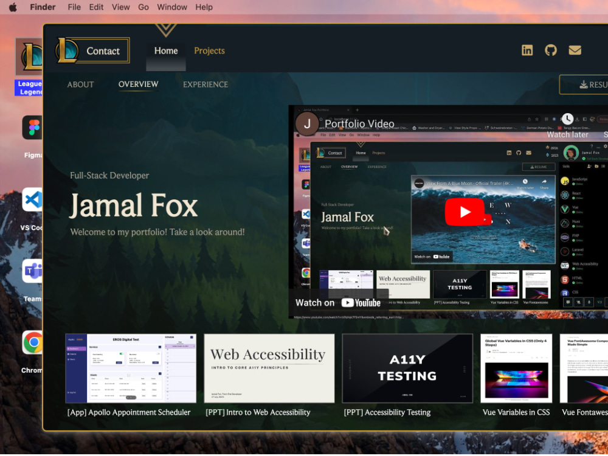Click the Watch later clock icon

[567, 119]
